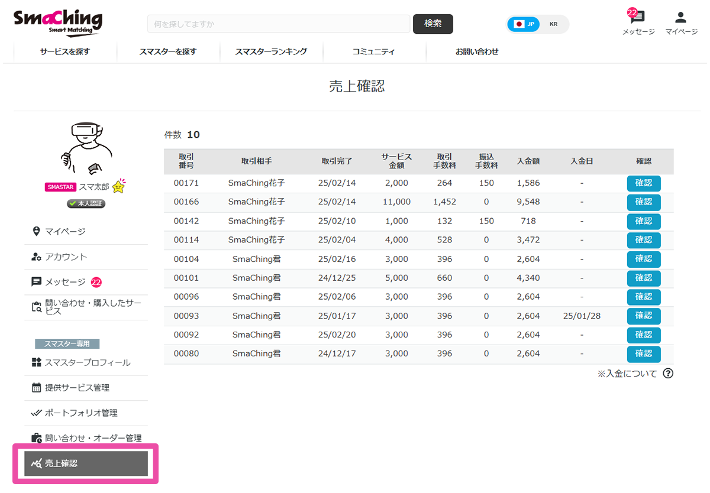Open My Page person icon in header

[681, 18]
